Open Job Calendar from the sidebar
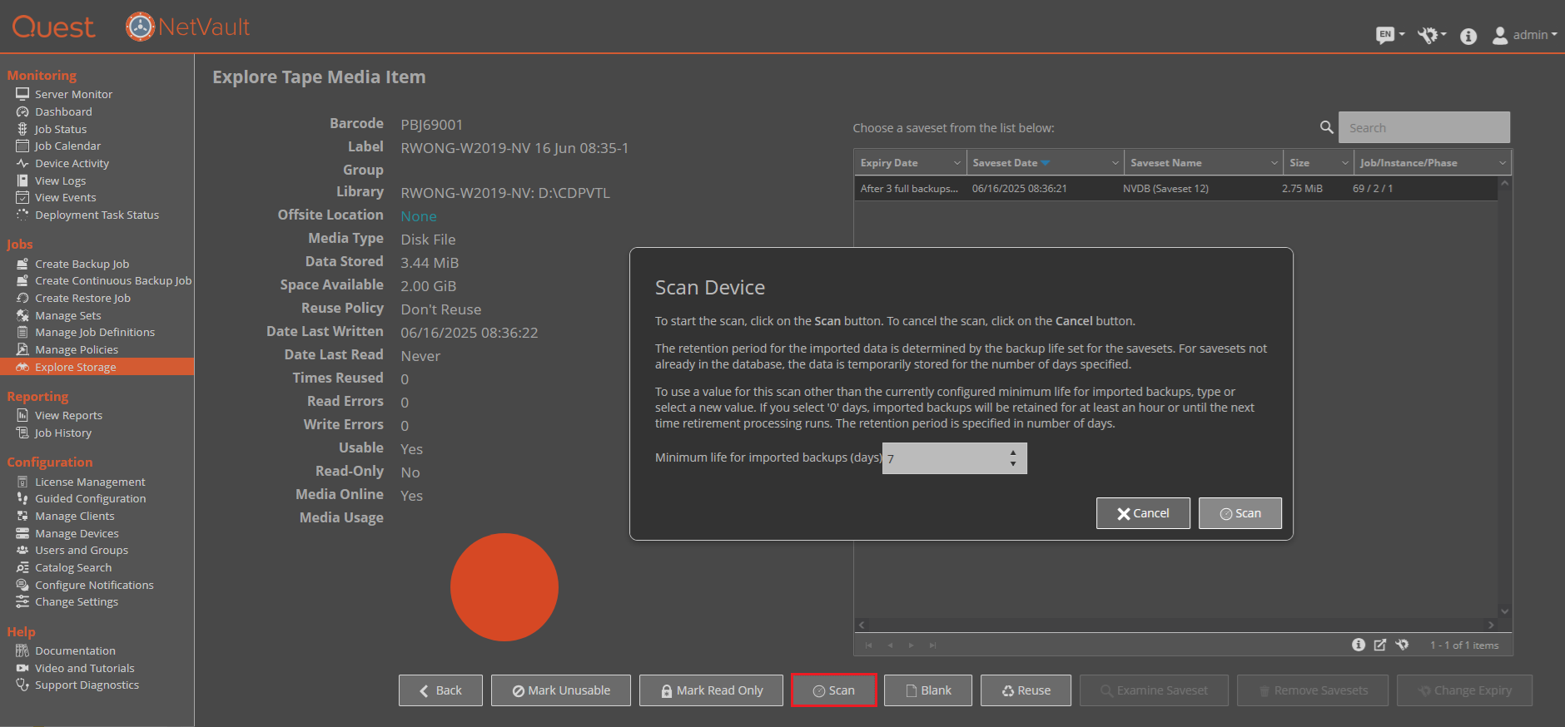This screenshot has width=1565, height=727. click(67, 146)
